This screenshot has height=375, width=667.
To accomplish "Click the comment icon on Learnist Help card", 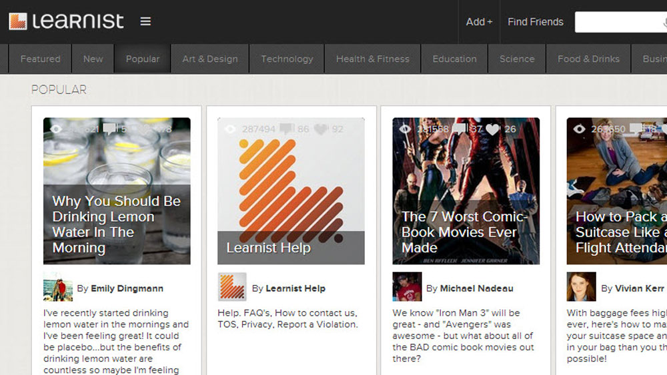I will 287,129.
